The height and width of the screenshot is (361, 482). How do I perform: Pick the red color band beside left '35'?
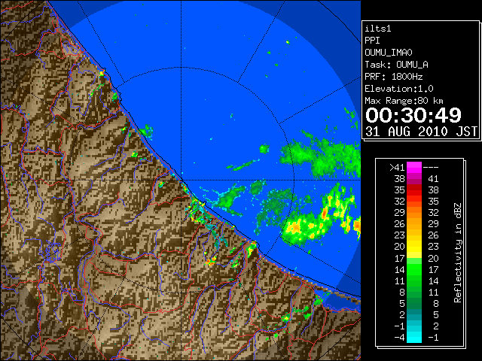pos(414,190)
